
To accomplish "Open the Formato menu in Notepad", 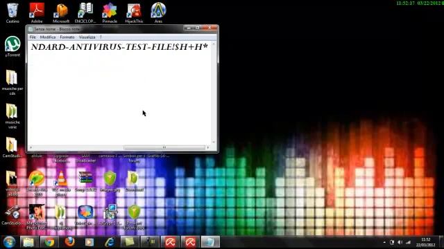I will click(67, 37).
